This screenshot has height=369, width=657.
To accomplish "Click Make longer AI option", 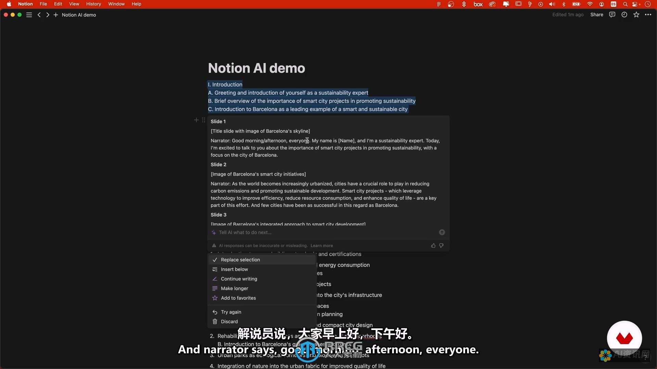I will 234,288.
